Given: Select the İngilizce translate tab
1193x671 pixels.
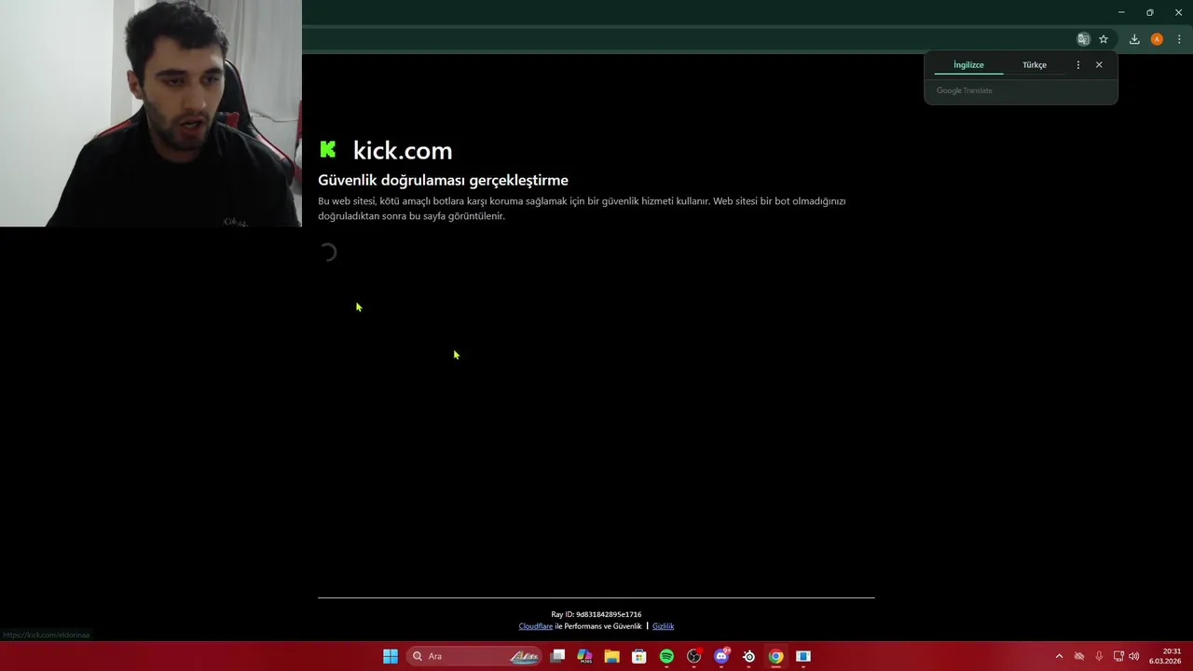Looking at the screenshot, I should pyautogui.click(x=968, y=65).
